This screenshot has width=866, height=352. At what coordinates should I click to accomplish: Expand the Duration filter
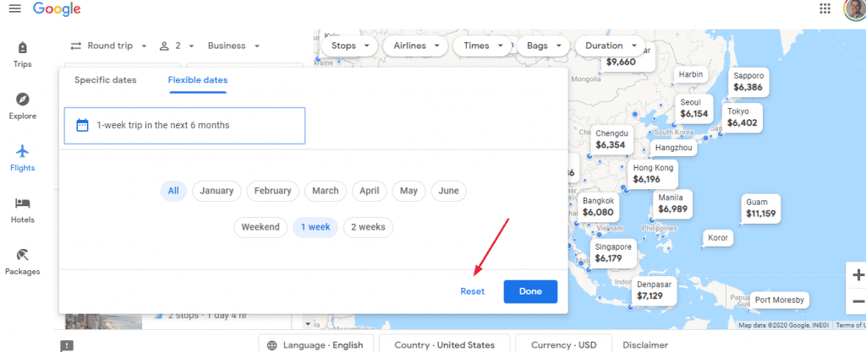coord(611,46)
